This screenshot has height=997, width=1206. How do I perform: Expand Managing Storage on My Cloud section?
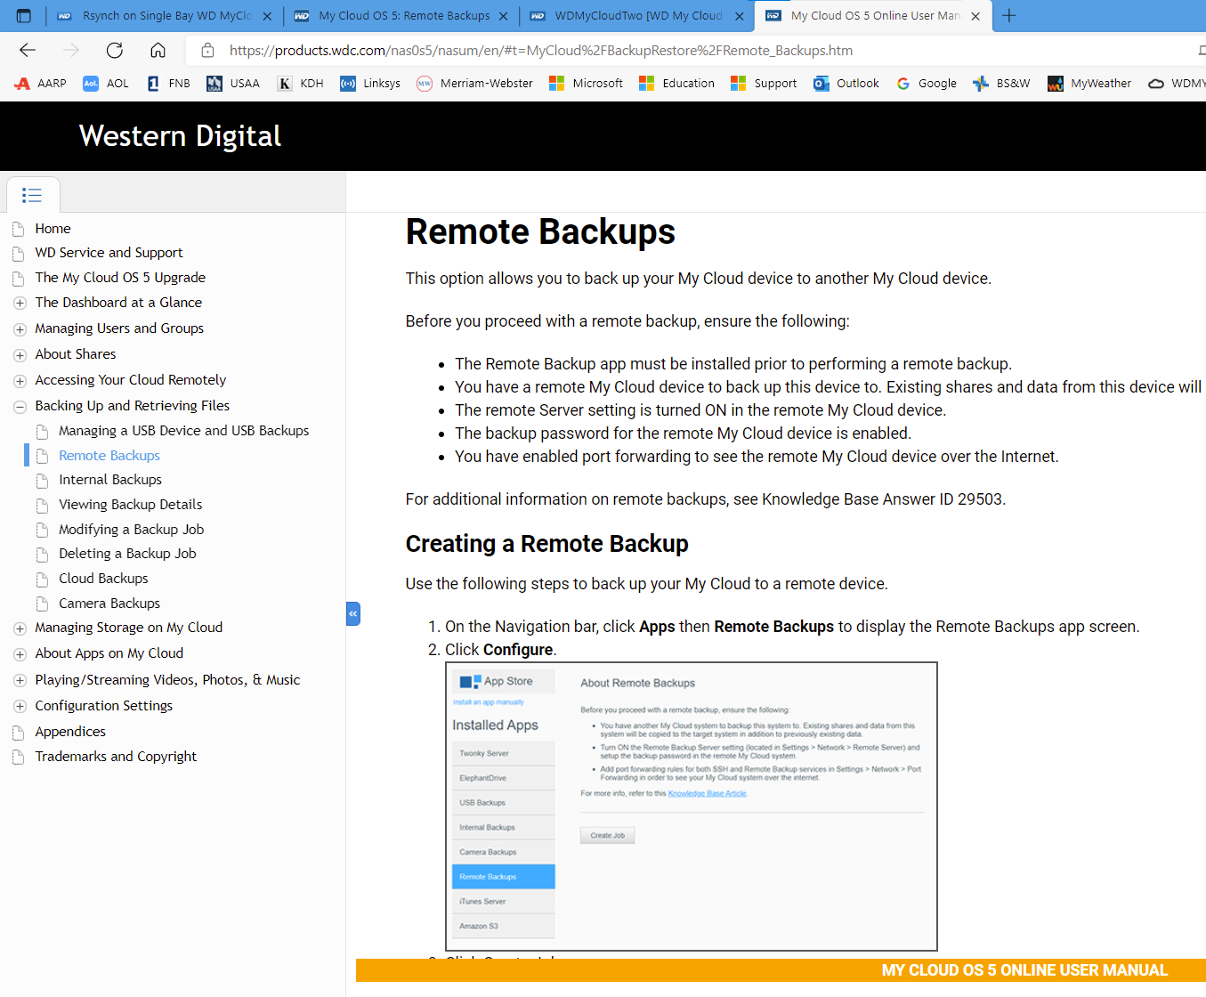(20, 628)
